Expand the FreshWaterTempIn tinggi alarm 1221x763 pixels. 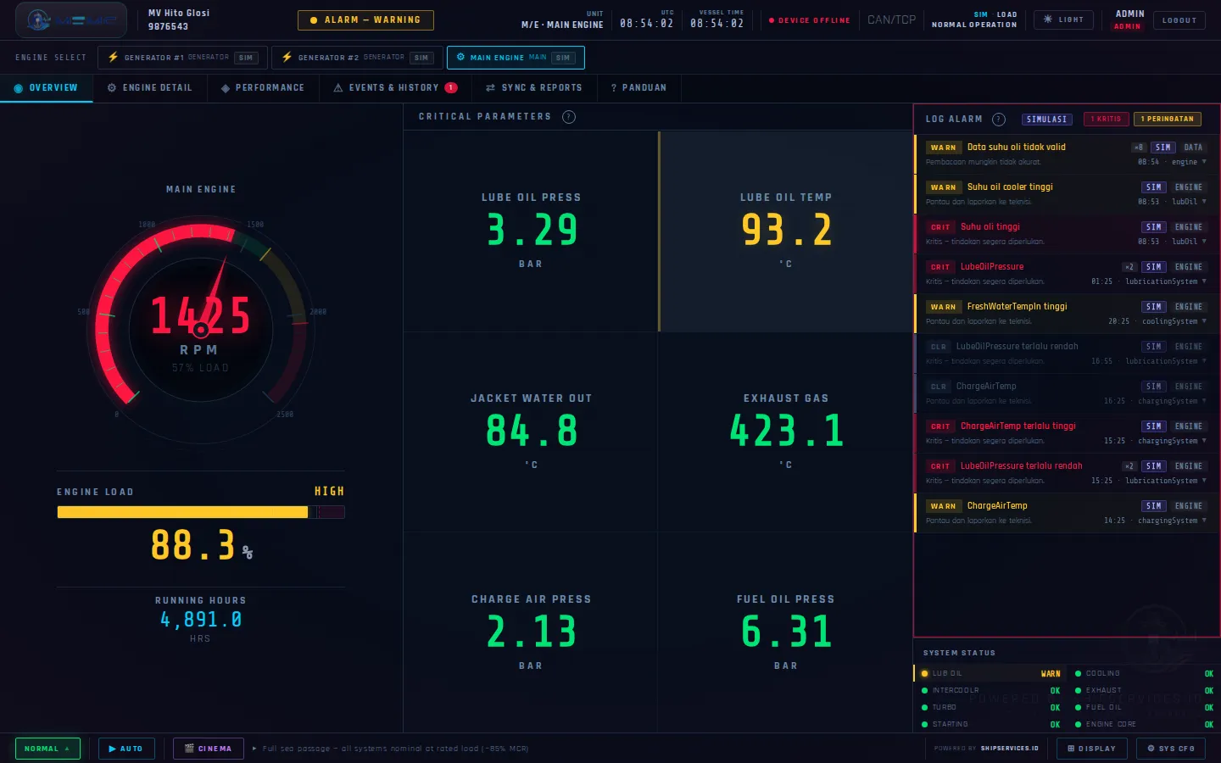(x=1067, y=314)
